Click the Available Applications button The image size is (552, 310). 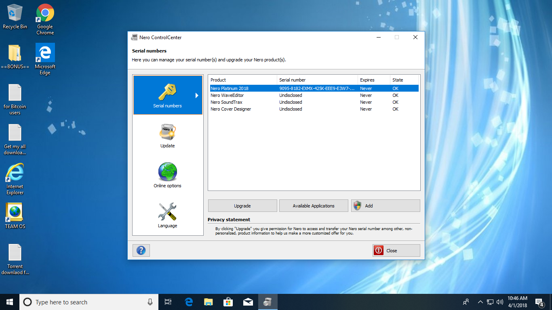pos(314,205)
